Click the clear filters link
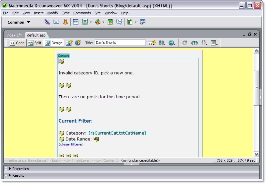 71,144
